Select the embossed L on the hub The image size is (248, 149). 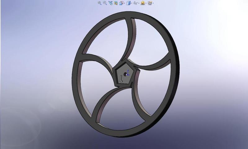click(121, 79)
